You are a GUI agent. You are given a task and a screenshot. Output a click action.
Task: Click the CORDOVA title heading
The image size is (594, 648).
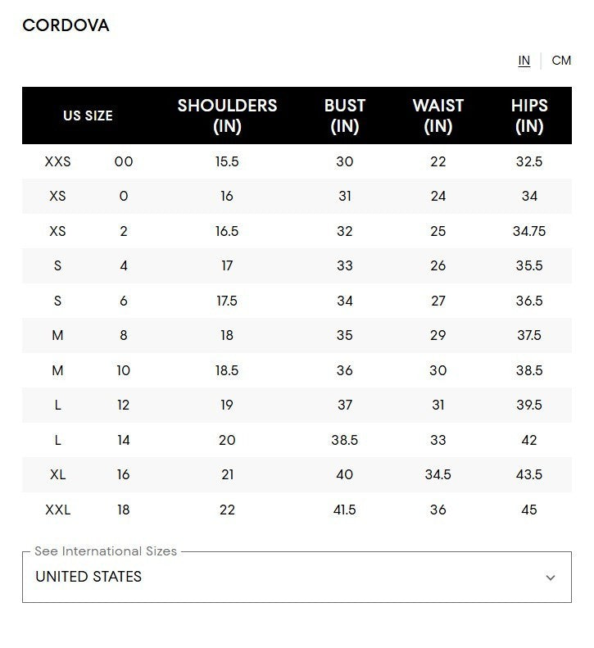66,25
